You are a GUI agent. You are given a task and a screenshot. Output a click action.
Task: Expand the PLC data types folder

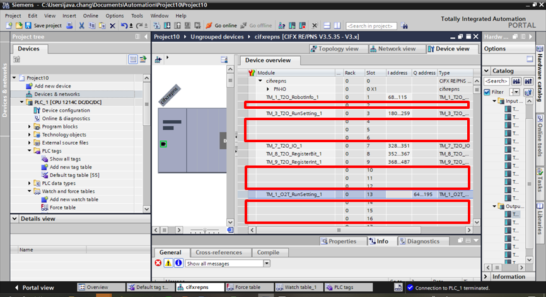click(30, 183)
